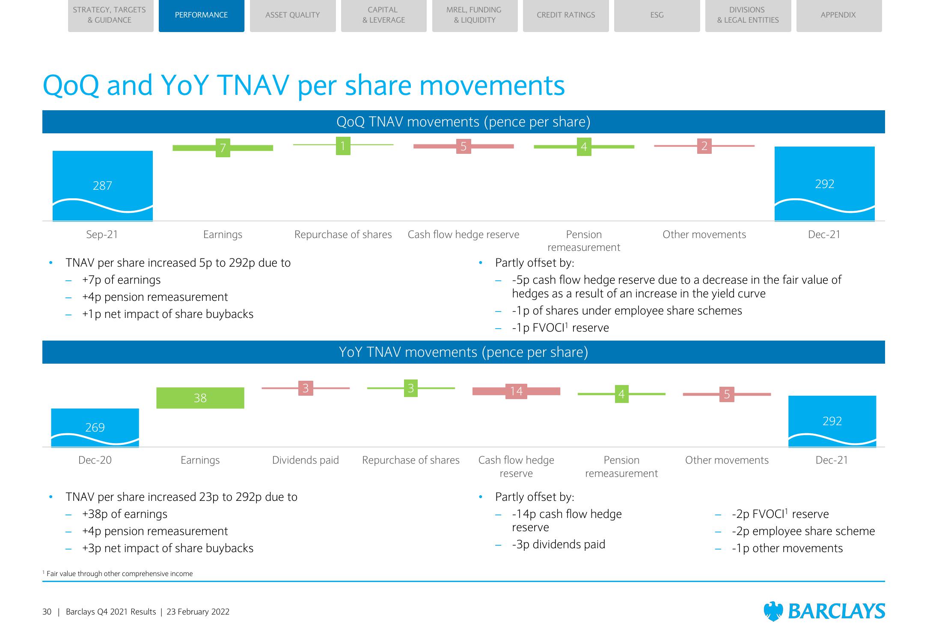Viewport: 927px width, 641px height.
Task: Click text '-1p of shares under employee share schemes'
Action: [627, 311]
